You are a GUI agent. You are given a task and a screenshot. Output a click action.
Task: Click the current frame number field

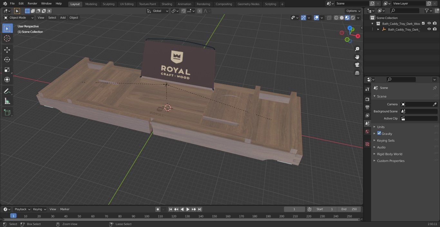[x=294, y=209]
